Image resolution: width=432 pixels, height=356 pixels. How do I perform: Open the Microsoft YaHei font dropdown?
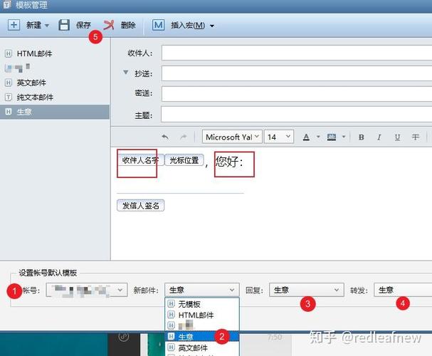click(232, 137)
